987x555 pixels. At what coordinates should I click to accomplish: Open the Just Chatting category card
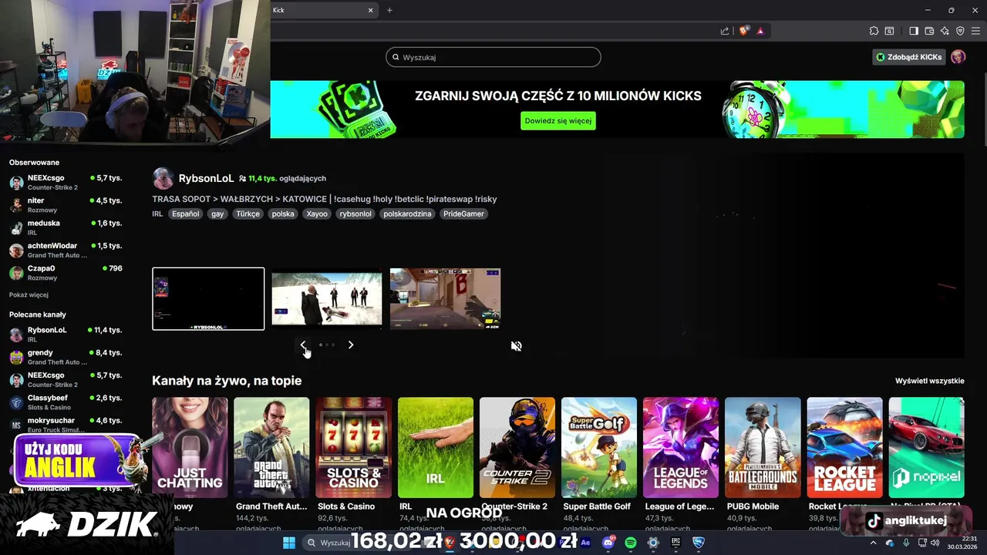pos(190,447)
